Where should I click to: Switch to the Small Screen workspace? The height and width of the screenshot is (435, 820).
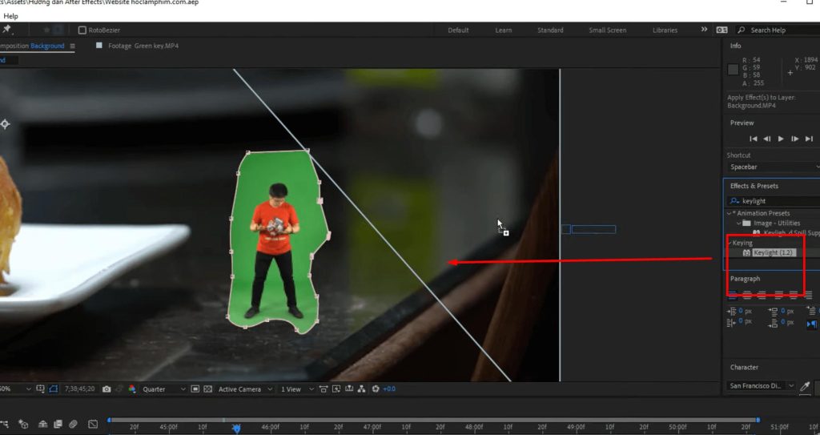click(x=607, y=30)
